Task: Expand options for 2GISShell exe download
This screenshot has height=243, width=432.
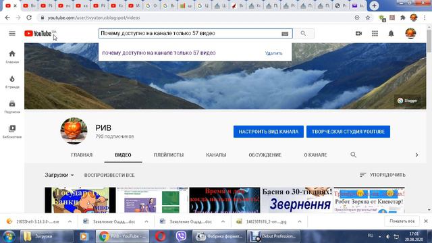Action: 70,221
